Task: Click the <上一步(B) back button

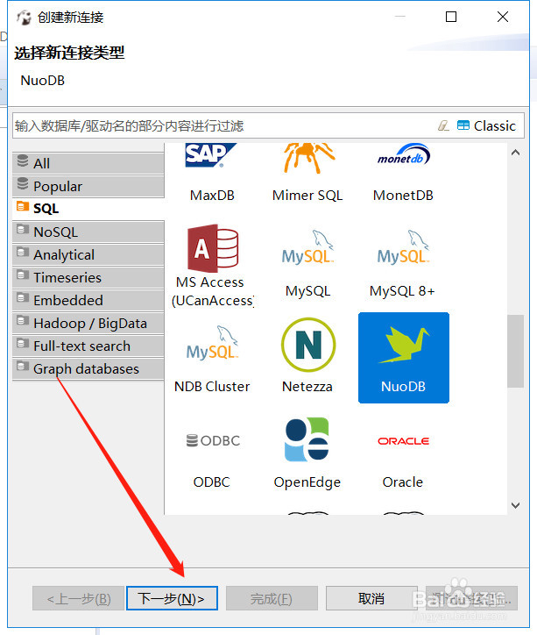Action: [x=78, y=598]
